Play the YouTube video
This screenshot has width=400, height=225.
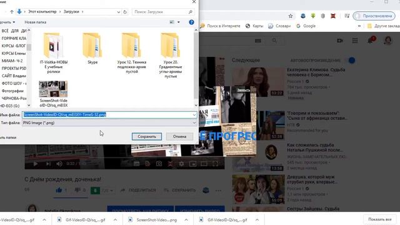tap(36, 164)
